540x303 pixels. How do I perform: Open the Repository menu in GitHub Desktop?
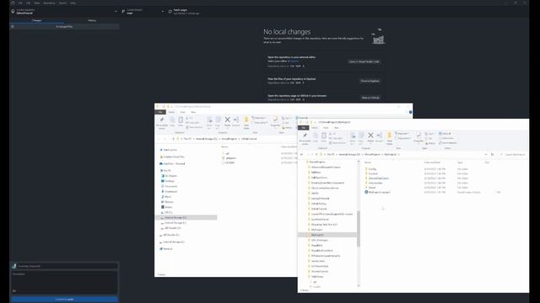(x=49, y=3)
